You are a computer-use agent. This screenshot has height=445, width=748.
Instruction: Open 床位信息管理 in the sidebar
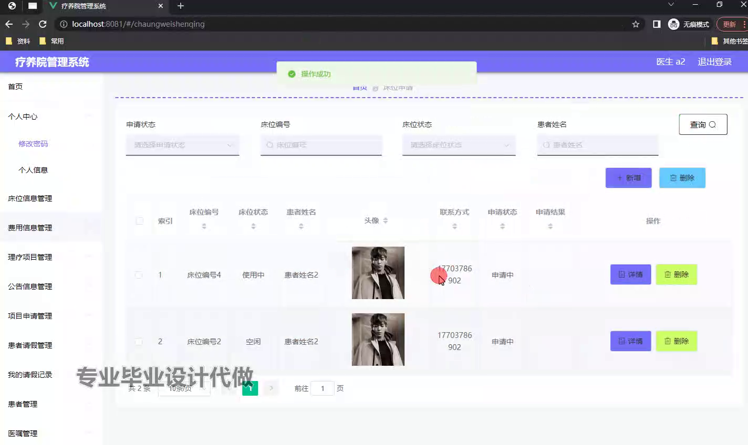(30, 198)
